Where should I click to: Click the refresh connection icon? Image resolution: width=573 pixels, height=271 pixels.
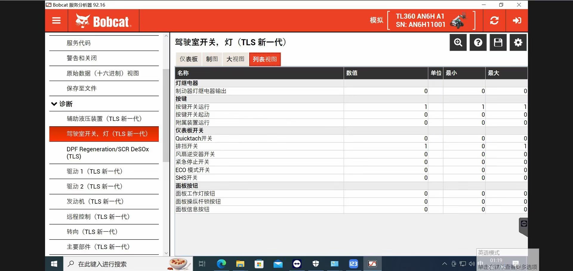pos(494,21)
